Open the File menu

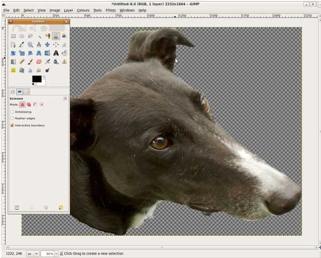[x=6, y=10]
